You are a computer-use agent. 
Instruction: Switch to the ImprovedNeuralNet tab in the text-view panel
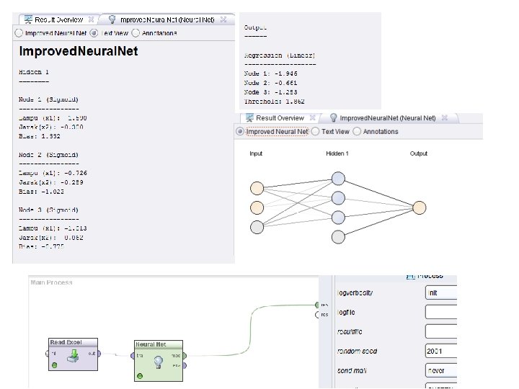pyautogui.click(x=167, y=20)
